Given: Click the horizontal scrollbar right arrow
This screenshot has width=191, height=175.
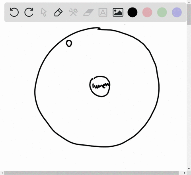Looking at the screenshot, I should pyautogui.click(x=185, y=173).
